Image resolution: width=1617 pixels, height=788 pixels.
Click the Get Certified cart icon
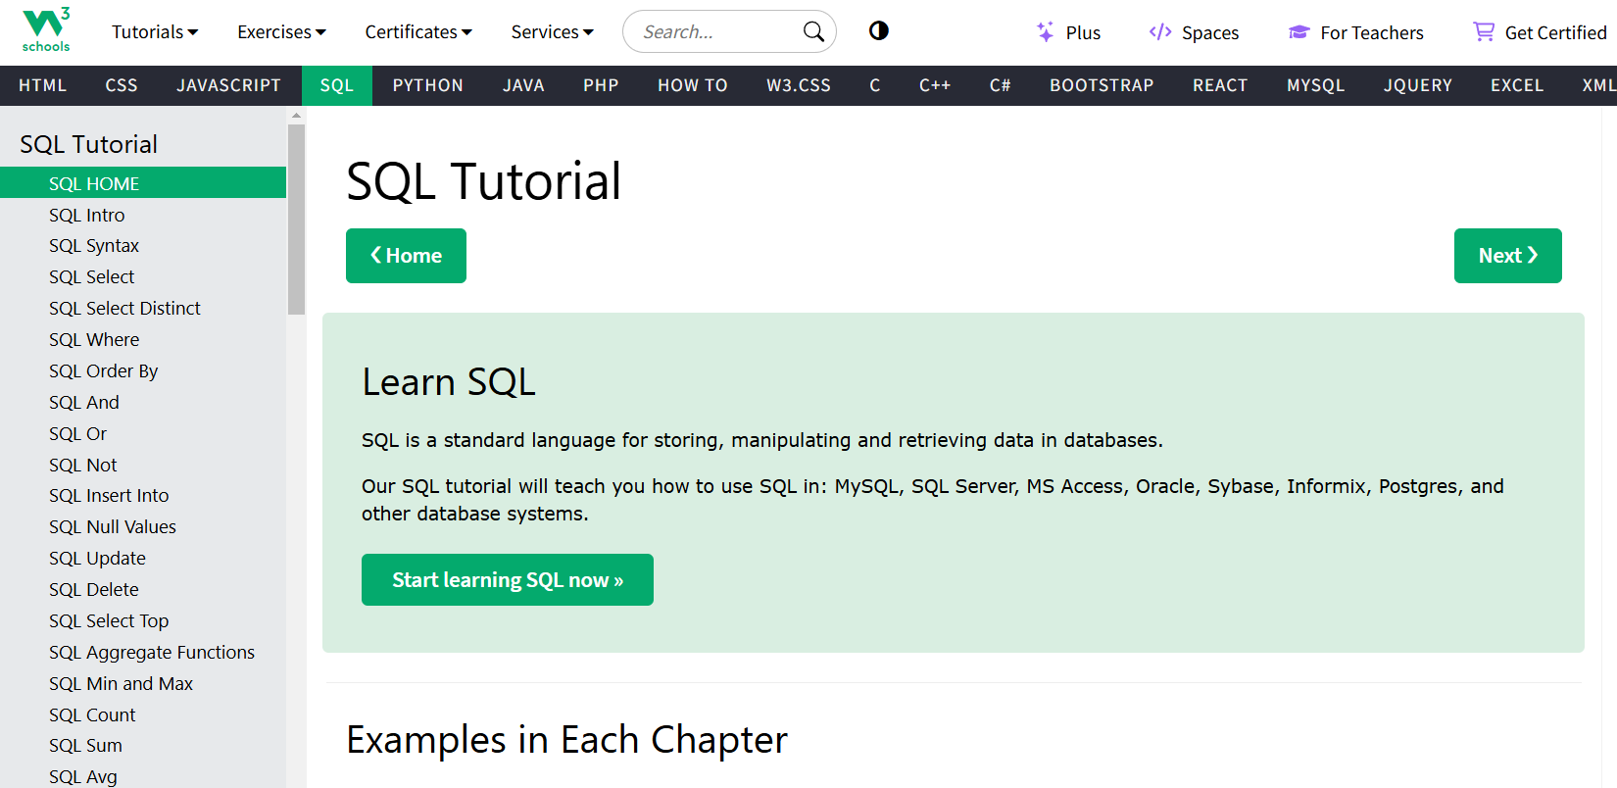click(x=1484, y=32)
